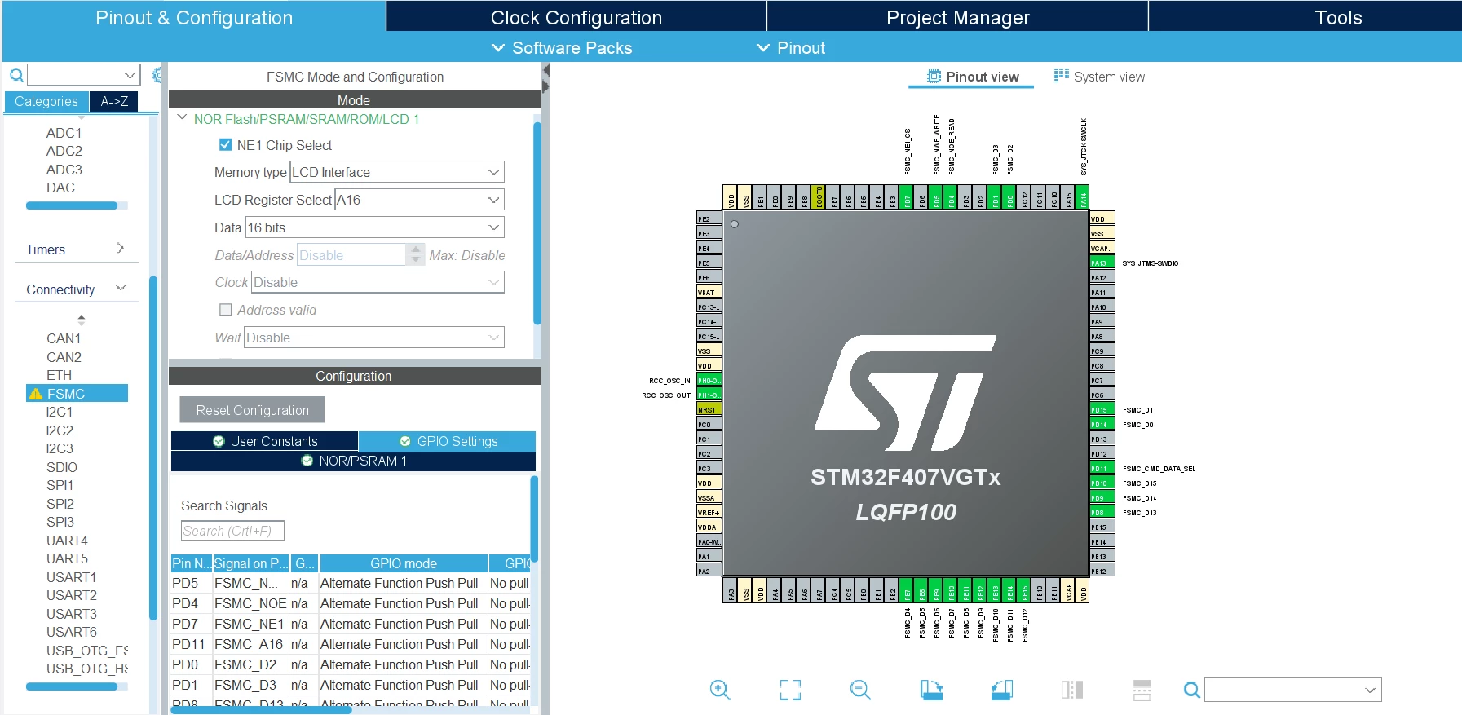Sort table by the GPIO mode column
Screen dimensions: 1462x715
[x=404, y=563]
